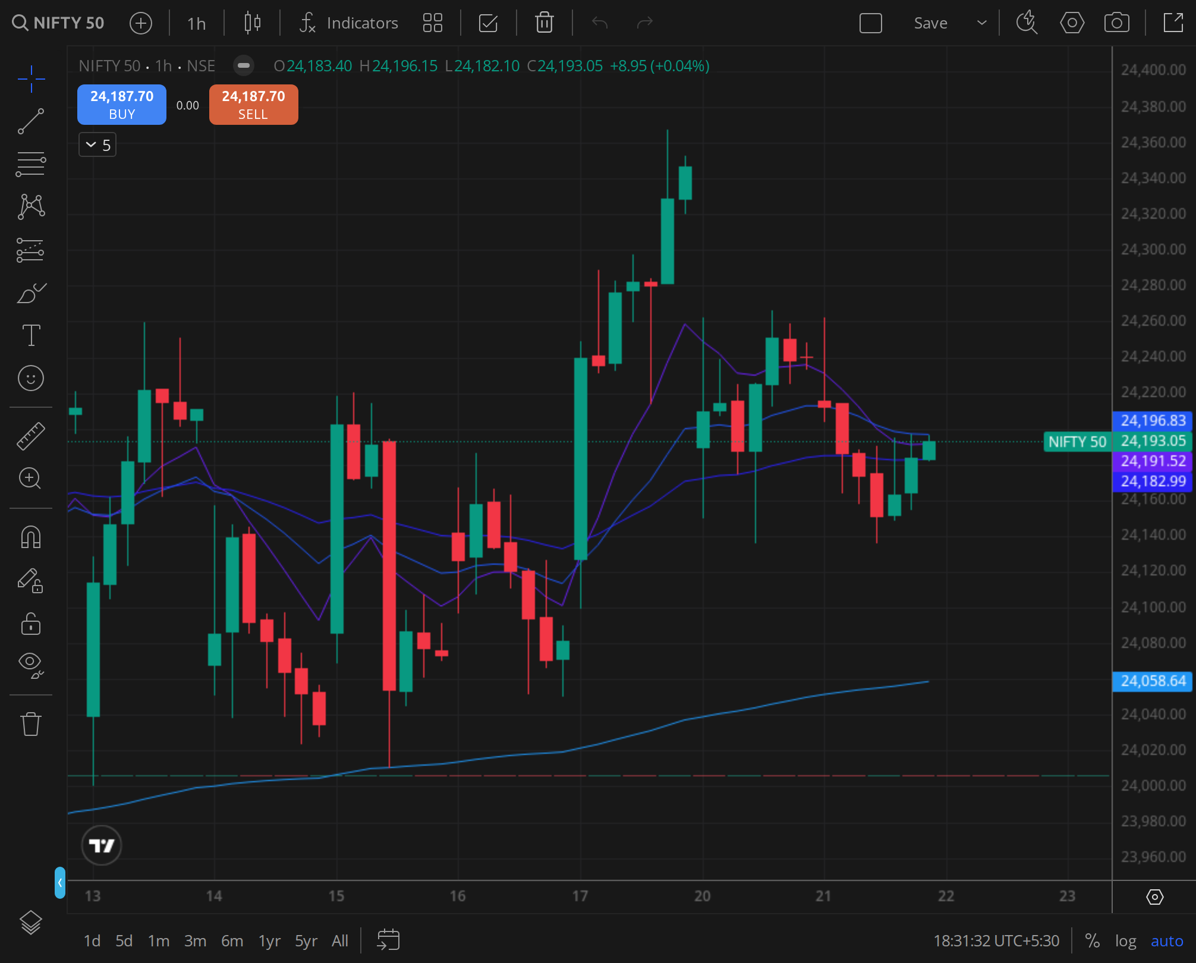Select the horizontal lines Fib tool

[31, 164]
